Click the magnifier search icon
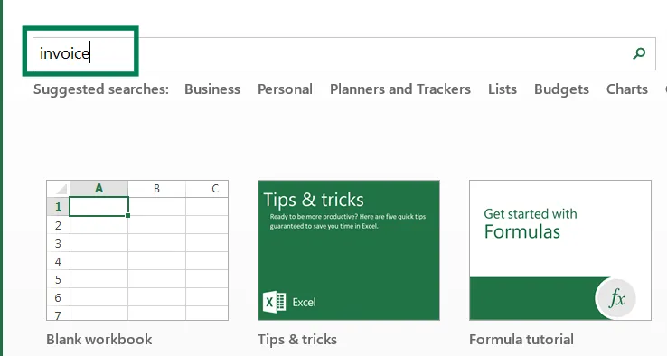This screenshot has height=356, width=667. [x=639, y=53]
